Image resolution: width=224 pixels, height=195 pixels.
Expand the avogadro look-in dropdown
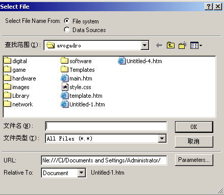click(x=145, y=45)
